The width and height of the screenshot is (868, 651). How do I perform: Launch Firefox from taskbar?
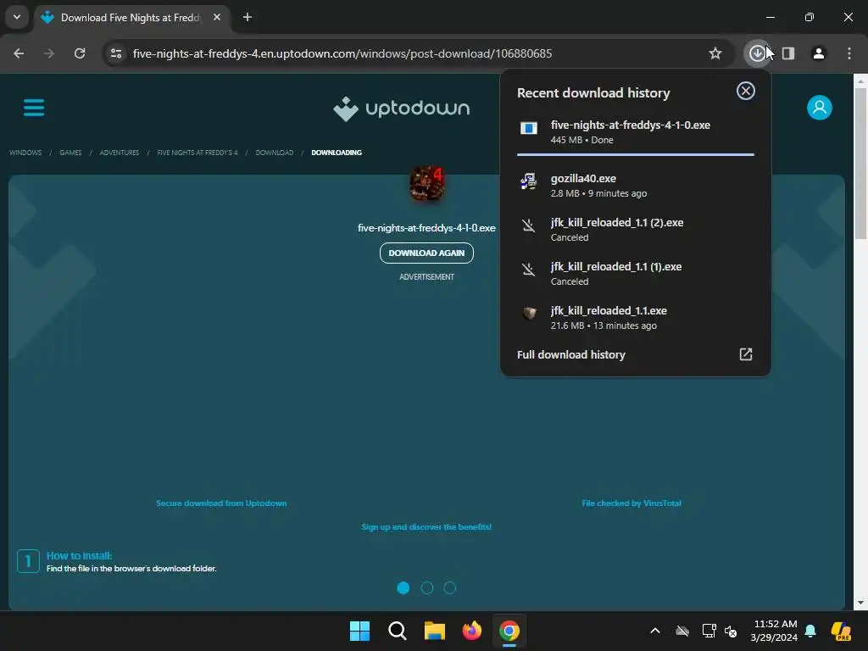471,631
